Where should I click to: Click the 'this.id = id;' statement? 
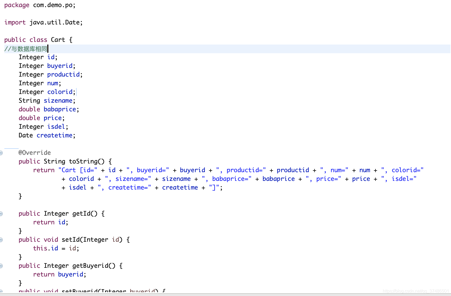click(x=56, y=248)
